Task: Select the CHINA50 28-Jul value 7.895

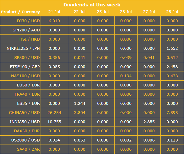Action: [x=172, y=113]
